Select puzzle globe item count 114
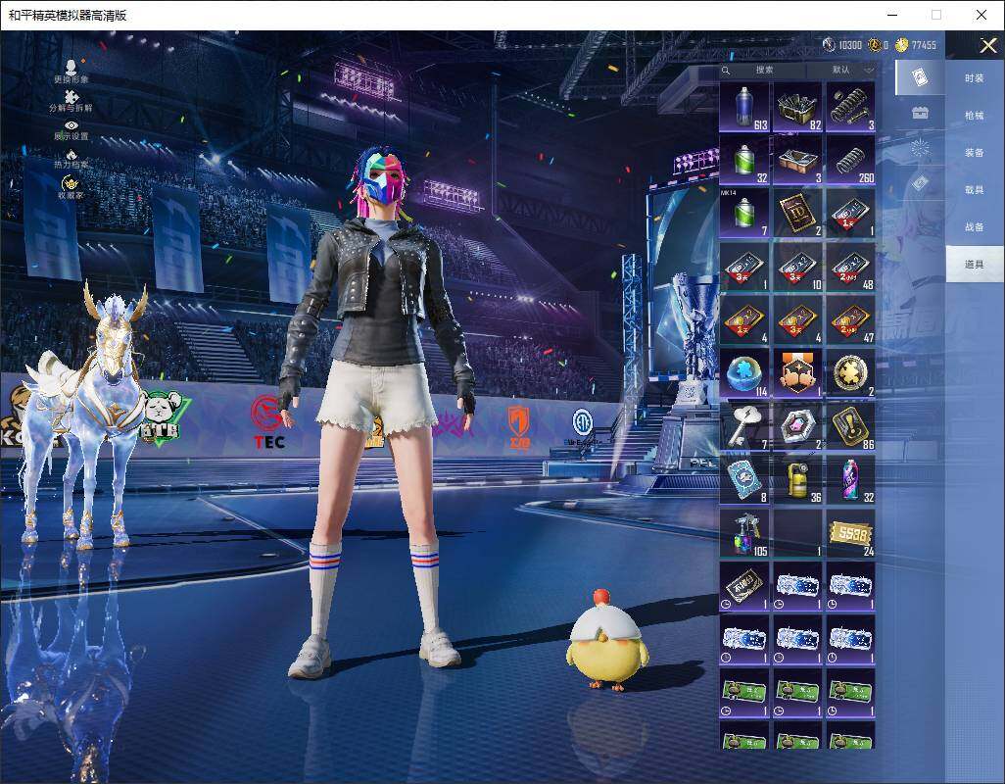 [x=744, y=373]
